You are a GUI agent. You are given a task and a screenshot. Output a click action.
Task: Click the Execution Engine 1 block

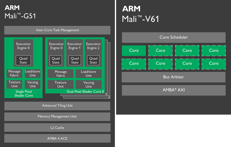click(x=74, y=53)
